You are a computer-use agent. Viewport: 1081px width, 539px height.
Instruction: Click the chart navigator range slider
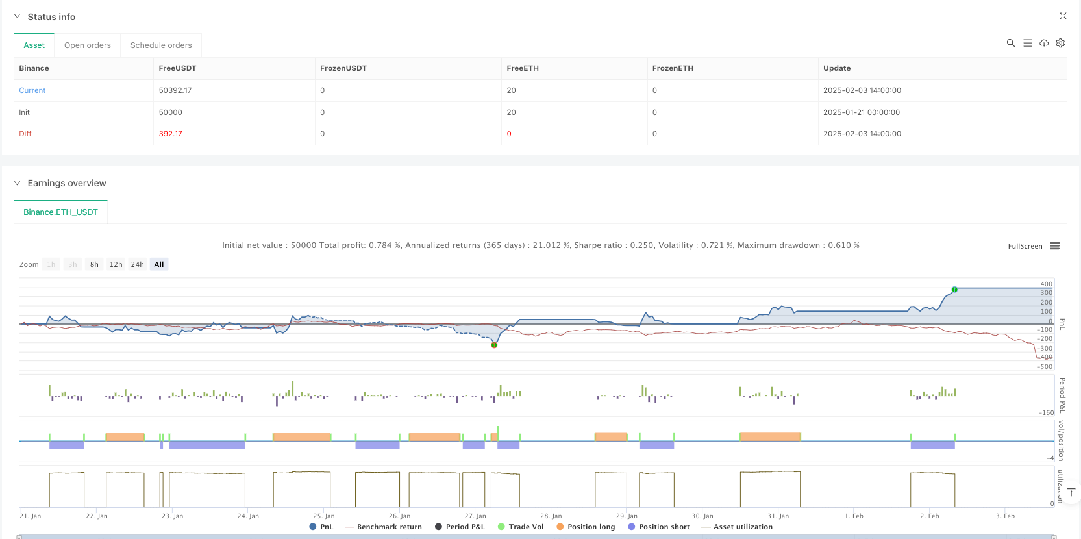coord(536,536)
